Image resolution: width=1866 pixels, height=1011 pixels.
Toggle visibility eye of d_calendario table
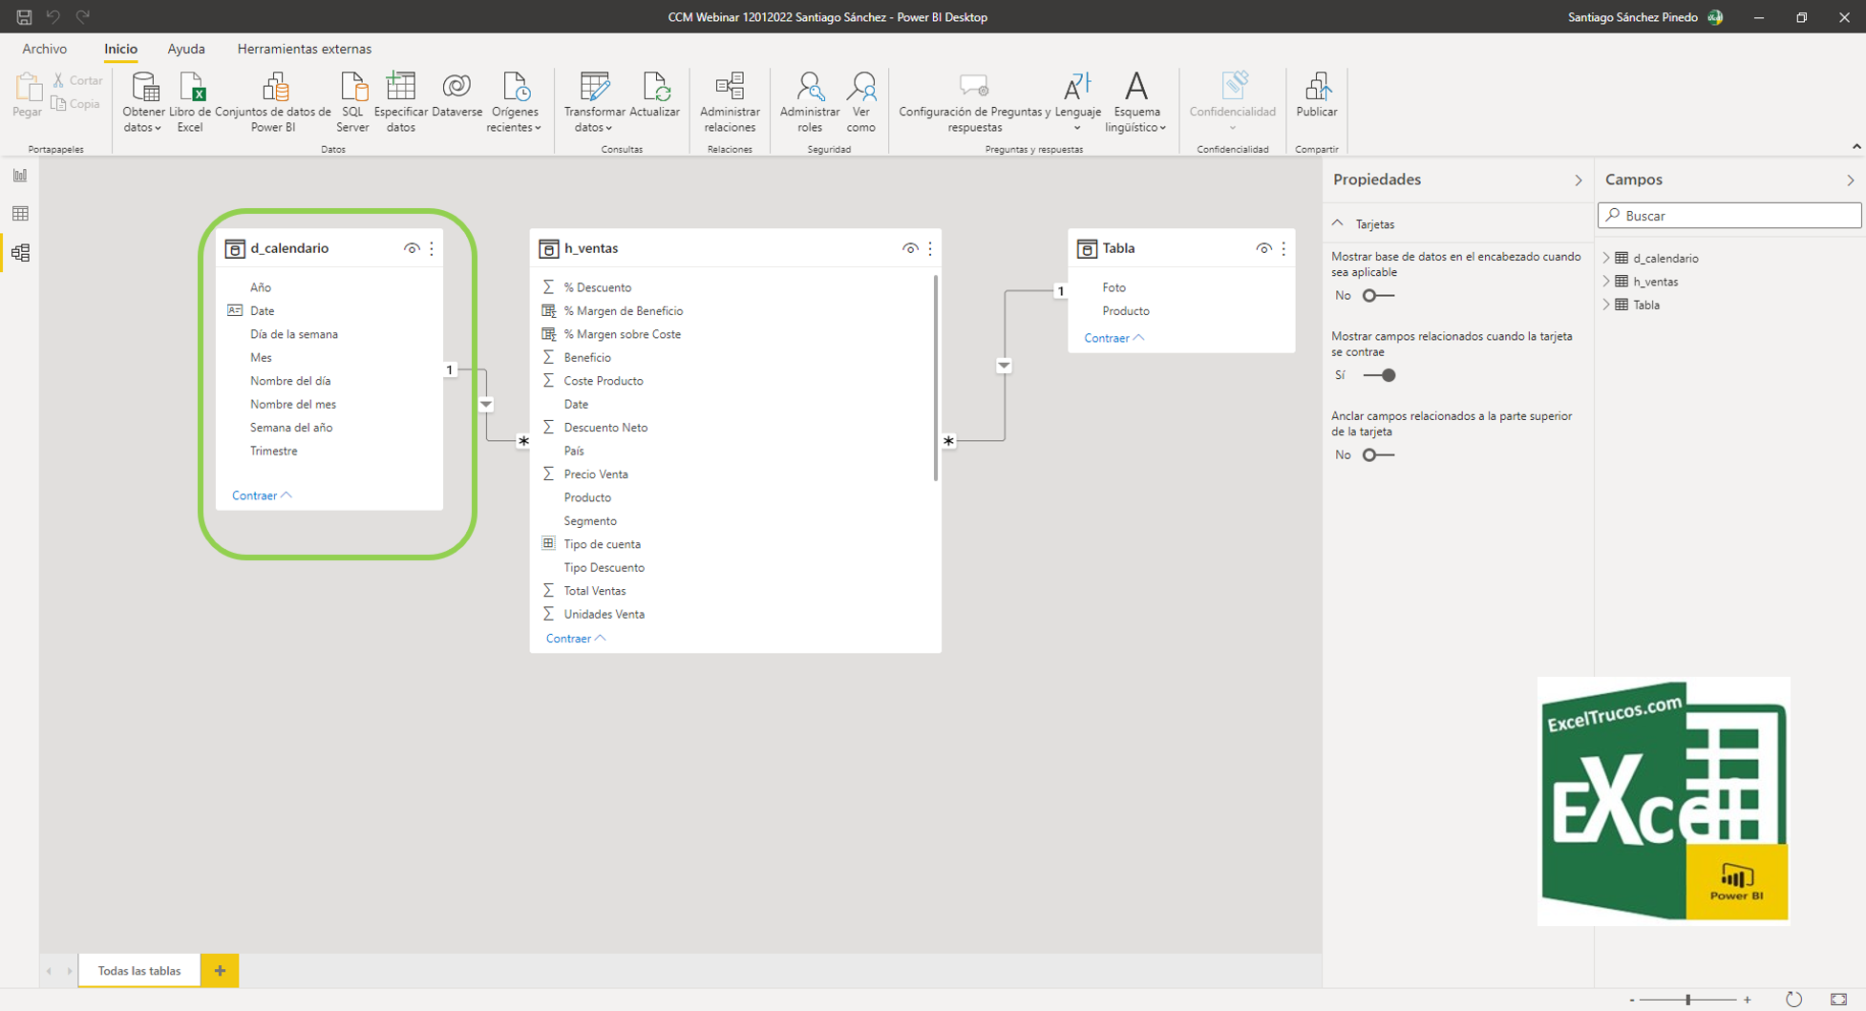[x=412, y=248]
